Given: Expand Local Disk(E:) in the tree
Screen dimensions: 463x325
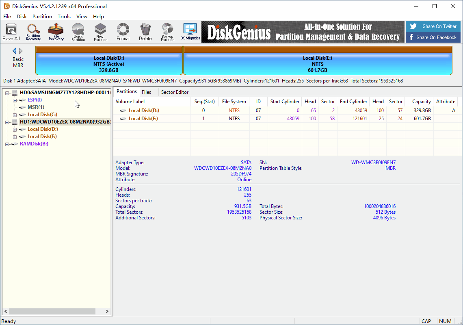Looking at the screenshot, I should 15,137.
